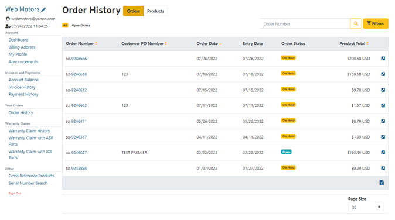The image size is (395, 220).
Task: Click the user icon beside webmotors@yahoo.com
Action: [8, 19]
